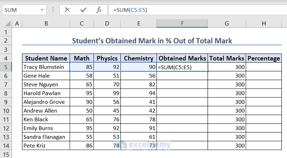Click the Student Name header cell
Viewport: 287px width, 158px height.
tap(46, 58)
